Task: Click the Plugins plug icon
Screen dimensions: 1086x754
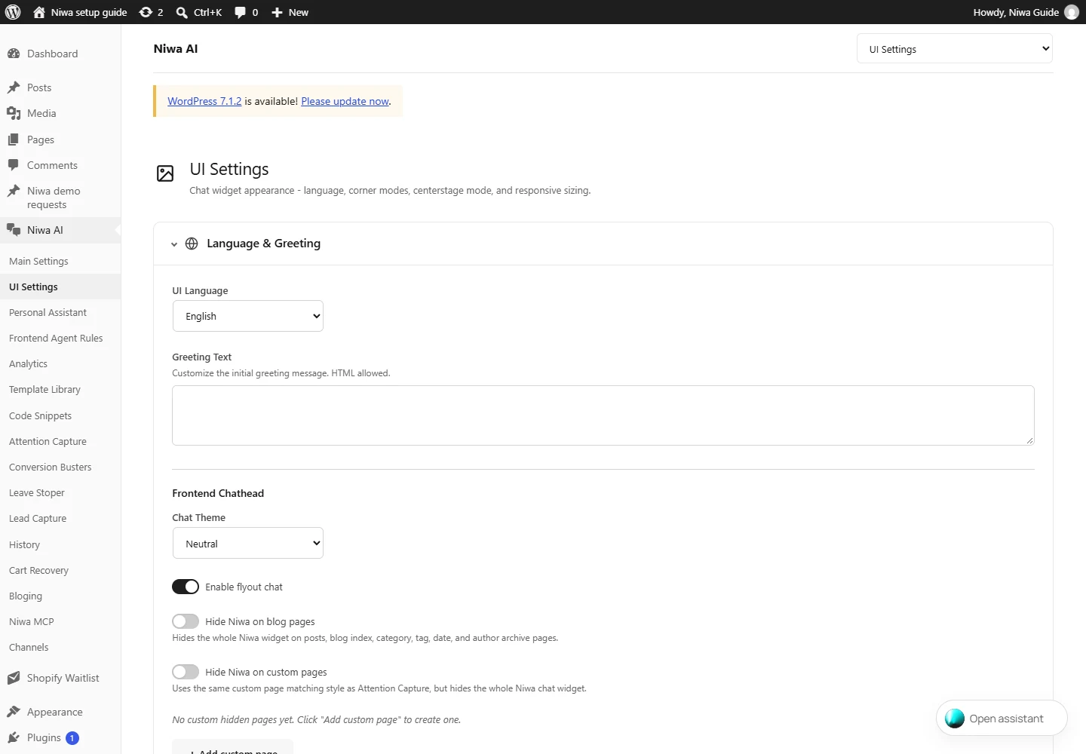Action: click(14, 737)
